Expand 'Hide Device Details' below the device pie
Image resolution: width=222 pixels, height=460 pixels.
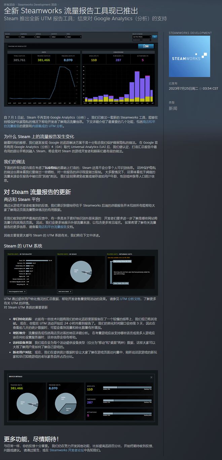click(x=64, y=292)
